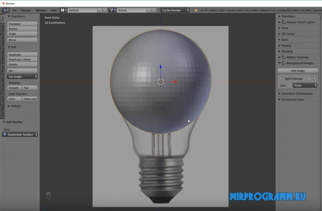This screenshot has height=211, width=322.
Task: Toggle Motion Tracking checkbox
Action: click(x=284, y=57)
